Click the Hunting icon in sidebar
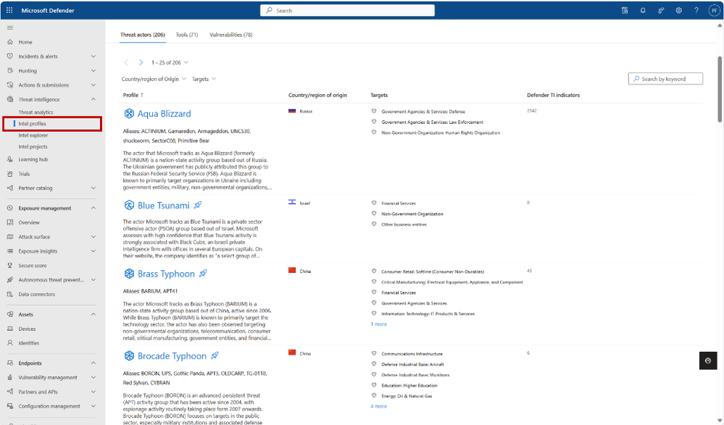The image size is (724, 425). click(10, 71)
